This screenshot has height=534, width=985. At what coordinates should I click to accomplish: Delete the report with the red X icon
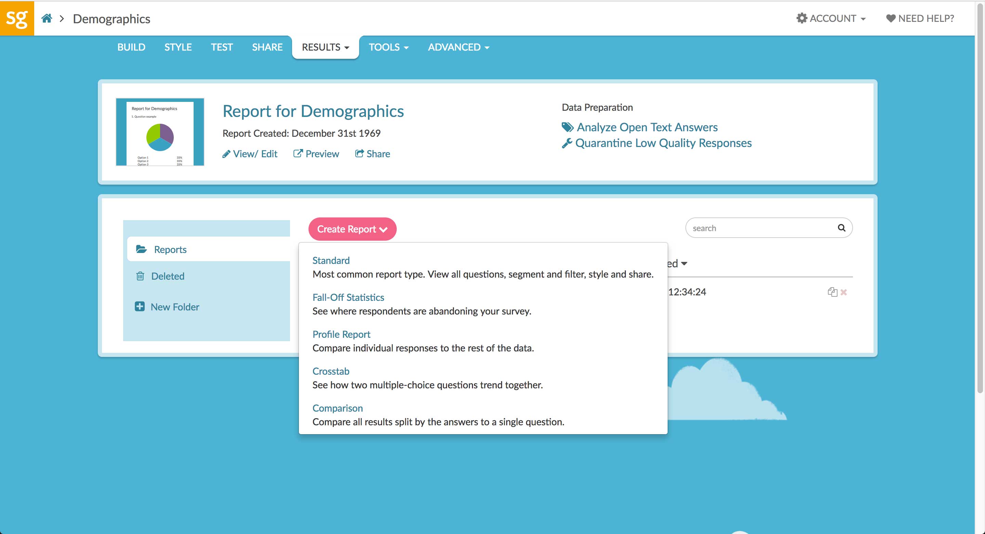[x=844, y=292]
